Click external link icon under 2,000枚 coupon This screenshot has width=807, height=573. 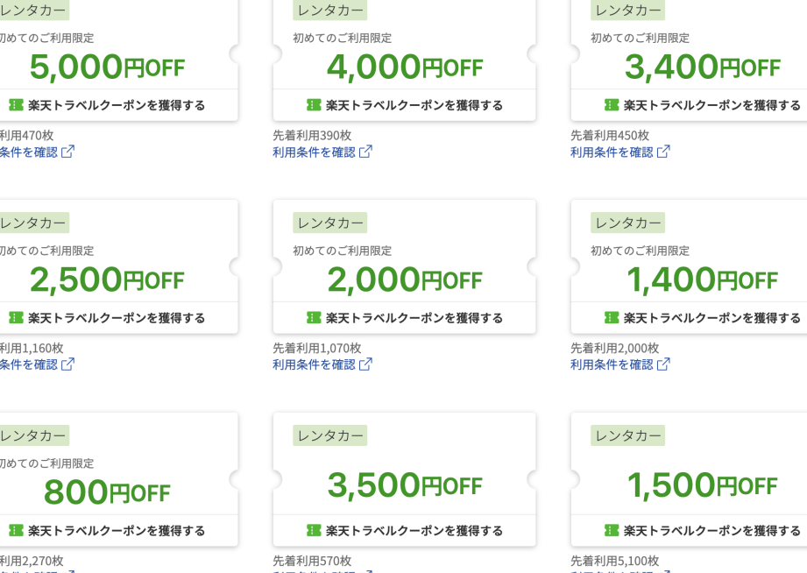(x=663, y=364)
